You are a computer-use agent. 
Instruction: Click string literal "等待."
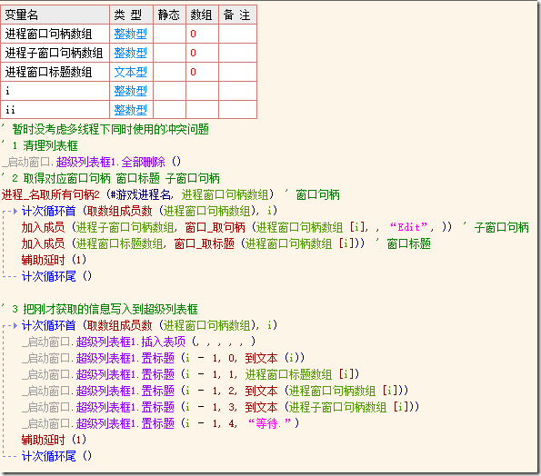point(269,423)
